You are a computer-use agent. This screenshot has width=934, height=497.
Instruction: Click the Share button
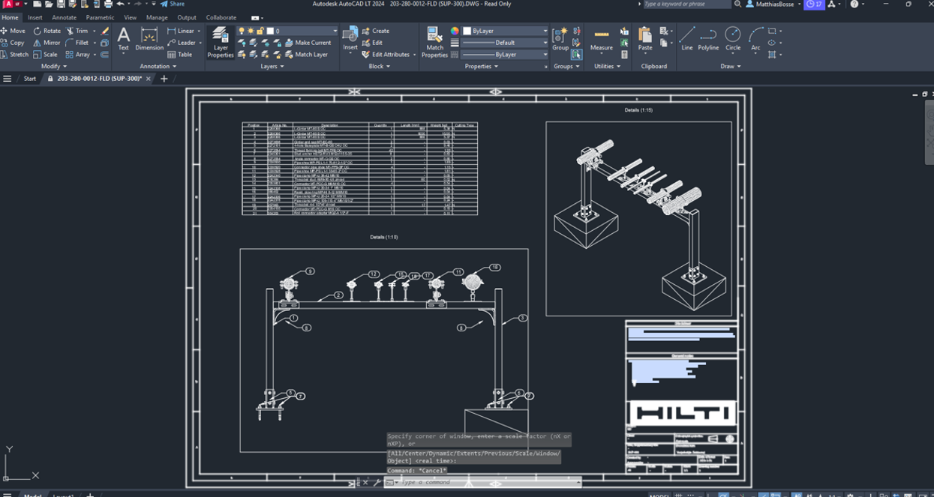coord(173,4)
